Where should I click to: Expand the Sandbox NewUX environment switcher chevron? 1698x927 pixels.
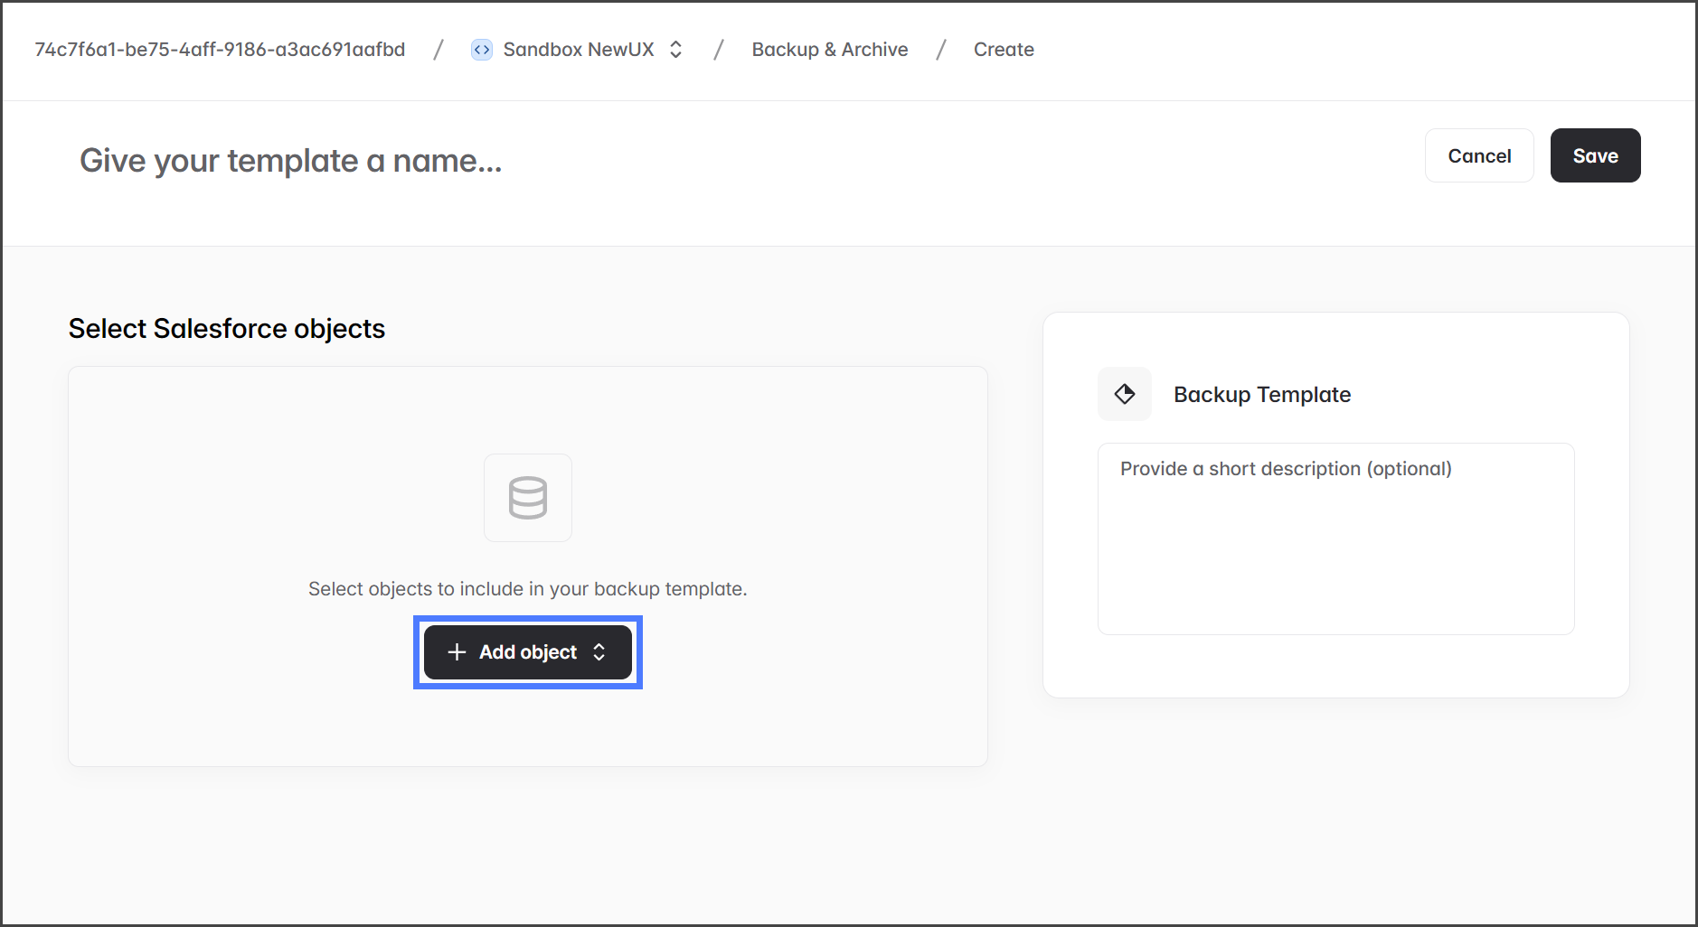pyautogui.click(x=675, y=50)
